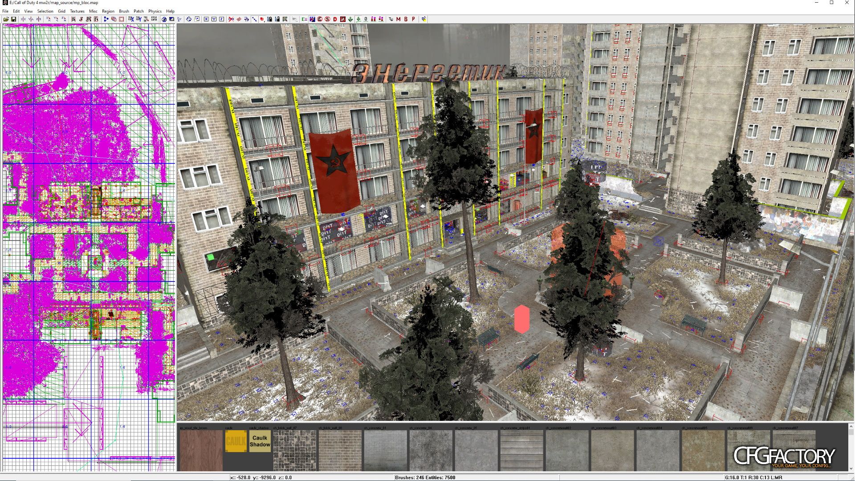This screenshot has height=481, width=855.
Task: Click the Brushes and Entities count in status bar
Action: (425, 477)
